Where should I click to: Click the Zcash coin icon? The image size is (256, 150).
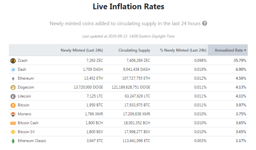tap(13, 61)
